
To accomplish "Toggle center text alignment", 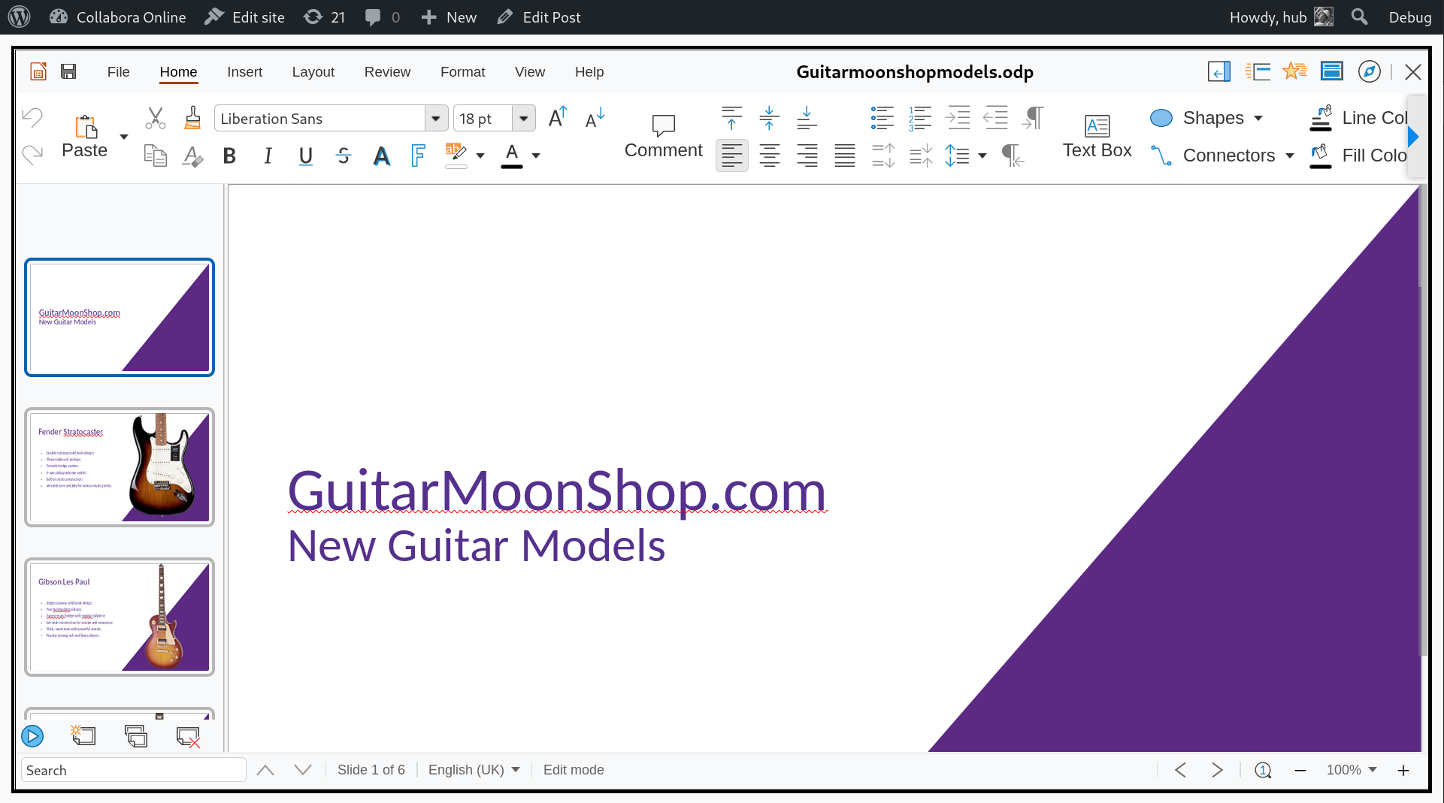I will click(769, 155).
